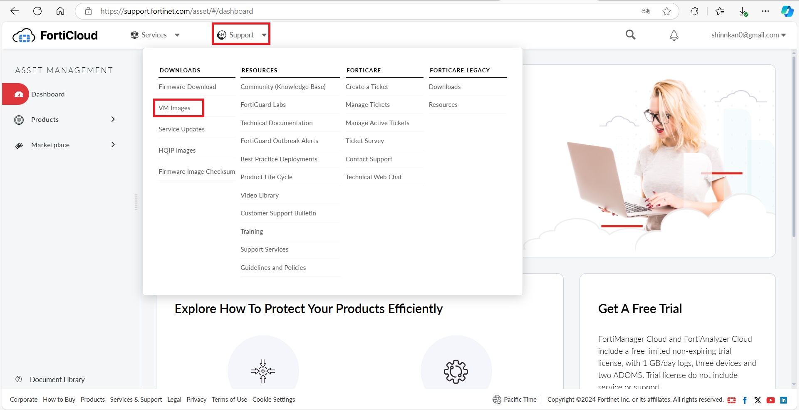Click the FortiCloud logo
The image size is (800, 410).
[x=55, y=36]
